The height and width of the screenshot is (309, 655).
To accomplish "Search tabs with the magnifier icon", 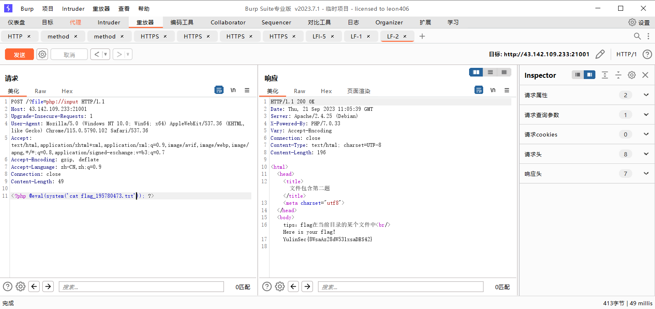I will [x=637, y=36].
